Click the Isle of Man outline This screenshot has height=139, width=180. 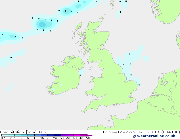tap(91, 68)
